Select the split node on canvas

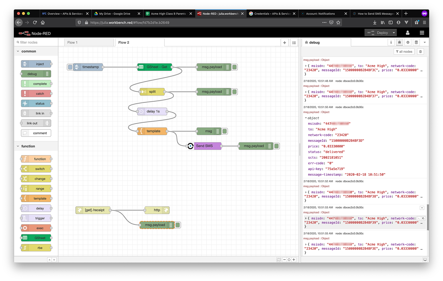[x=152, y=92]
